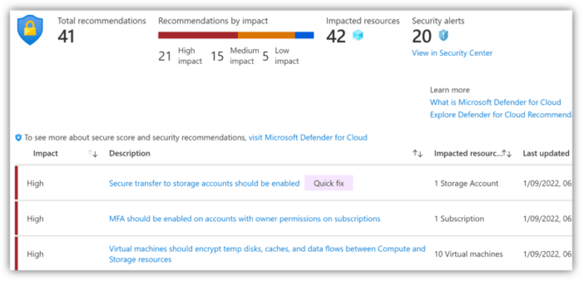Screen dimensions: 583x281
Task: Sort by Impact column arrows
Action: pos(92,153)
